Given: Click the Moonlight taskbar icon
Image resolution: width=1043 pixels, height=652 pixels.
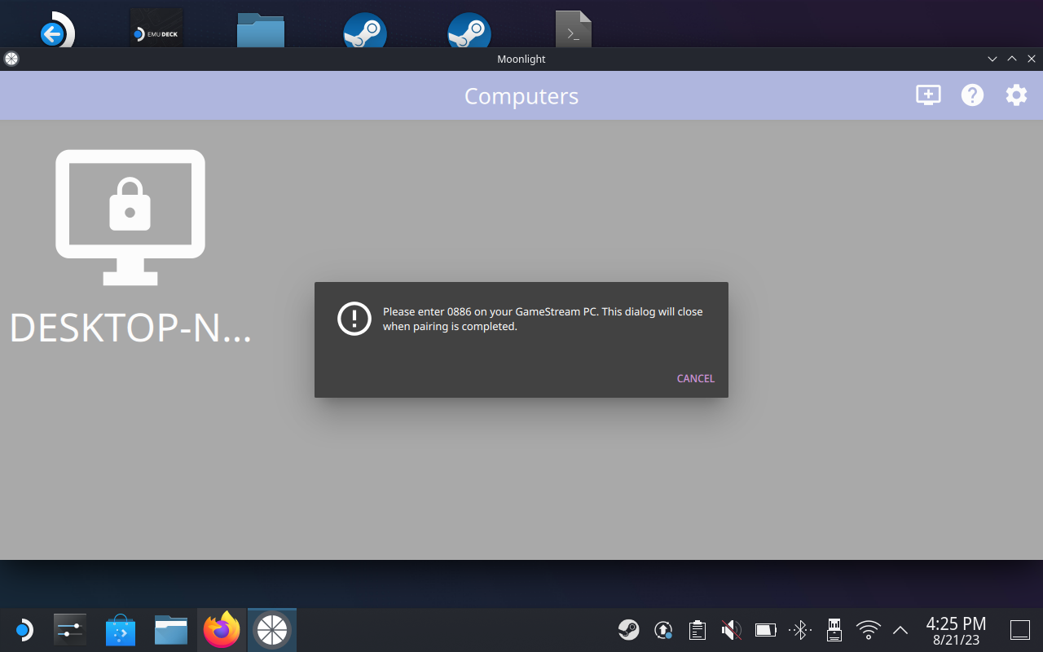Looking at the screenshot, I should (272, 630).
